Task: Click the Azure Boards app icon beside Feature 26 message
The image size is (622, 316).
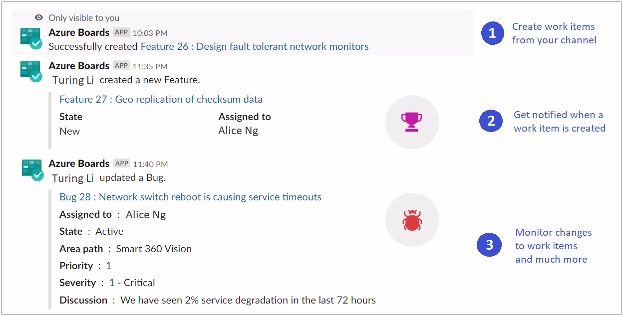Action: [x=32, y=37]
